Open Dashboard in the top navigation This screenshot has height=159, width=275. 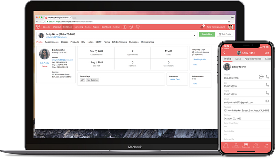coord(106,27)
